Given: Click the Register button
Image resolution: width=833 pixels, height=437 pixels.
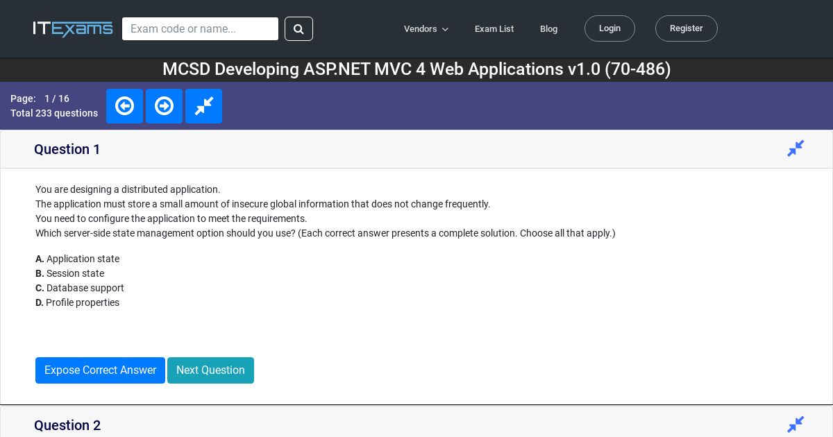Looking at the screenshot, I should (x=687, y=28).
